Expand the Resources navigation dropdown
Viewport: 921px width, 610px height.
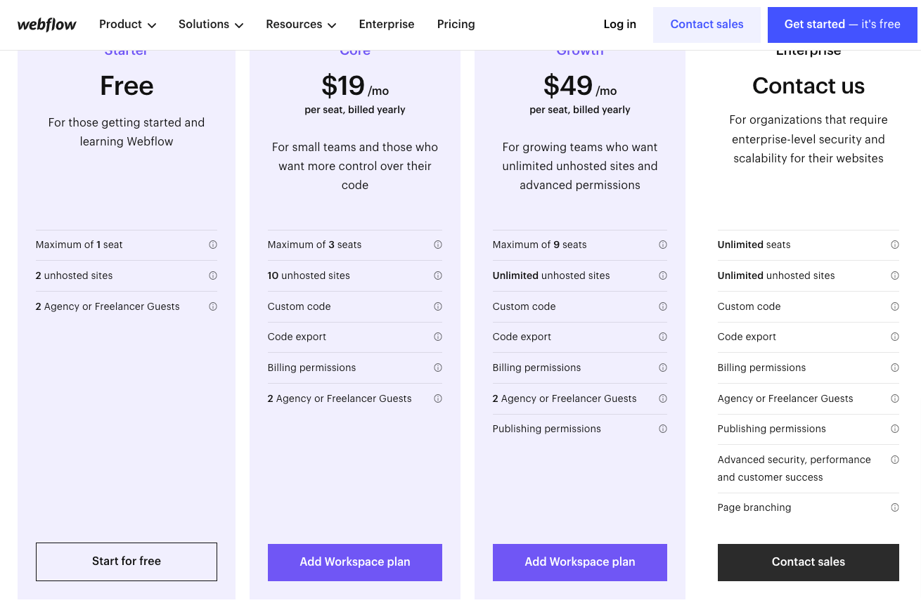click(300, 24)
